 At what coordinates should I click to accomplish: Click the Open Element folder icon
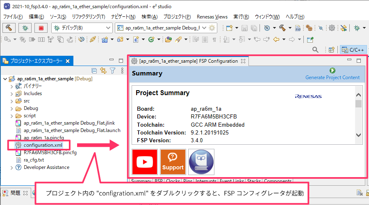tap(168, 39)
